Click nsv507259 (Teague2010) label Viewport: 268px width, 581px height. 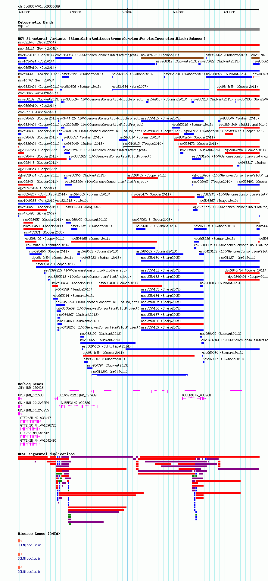pyautogui.click(x=72, y=289)
